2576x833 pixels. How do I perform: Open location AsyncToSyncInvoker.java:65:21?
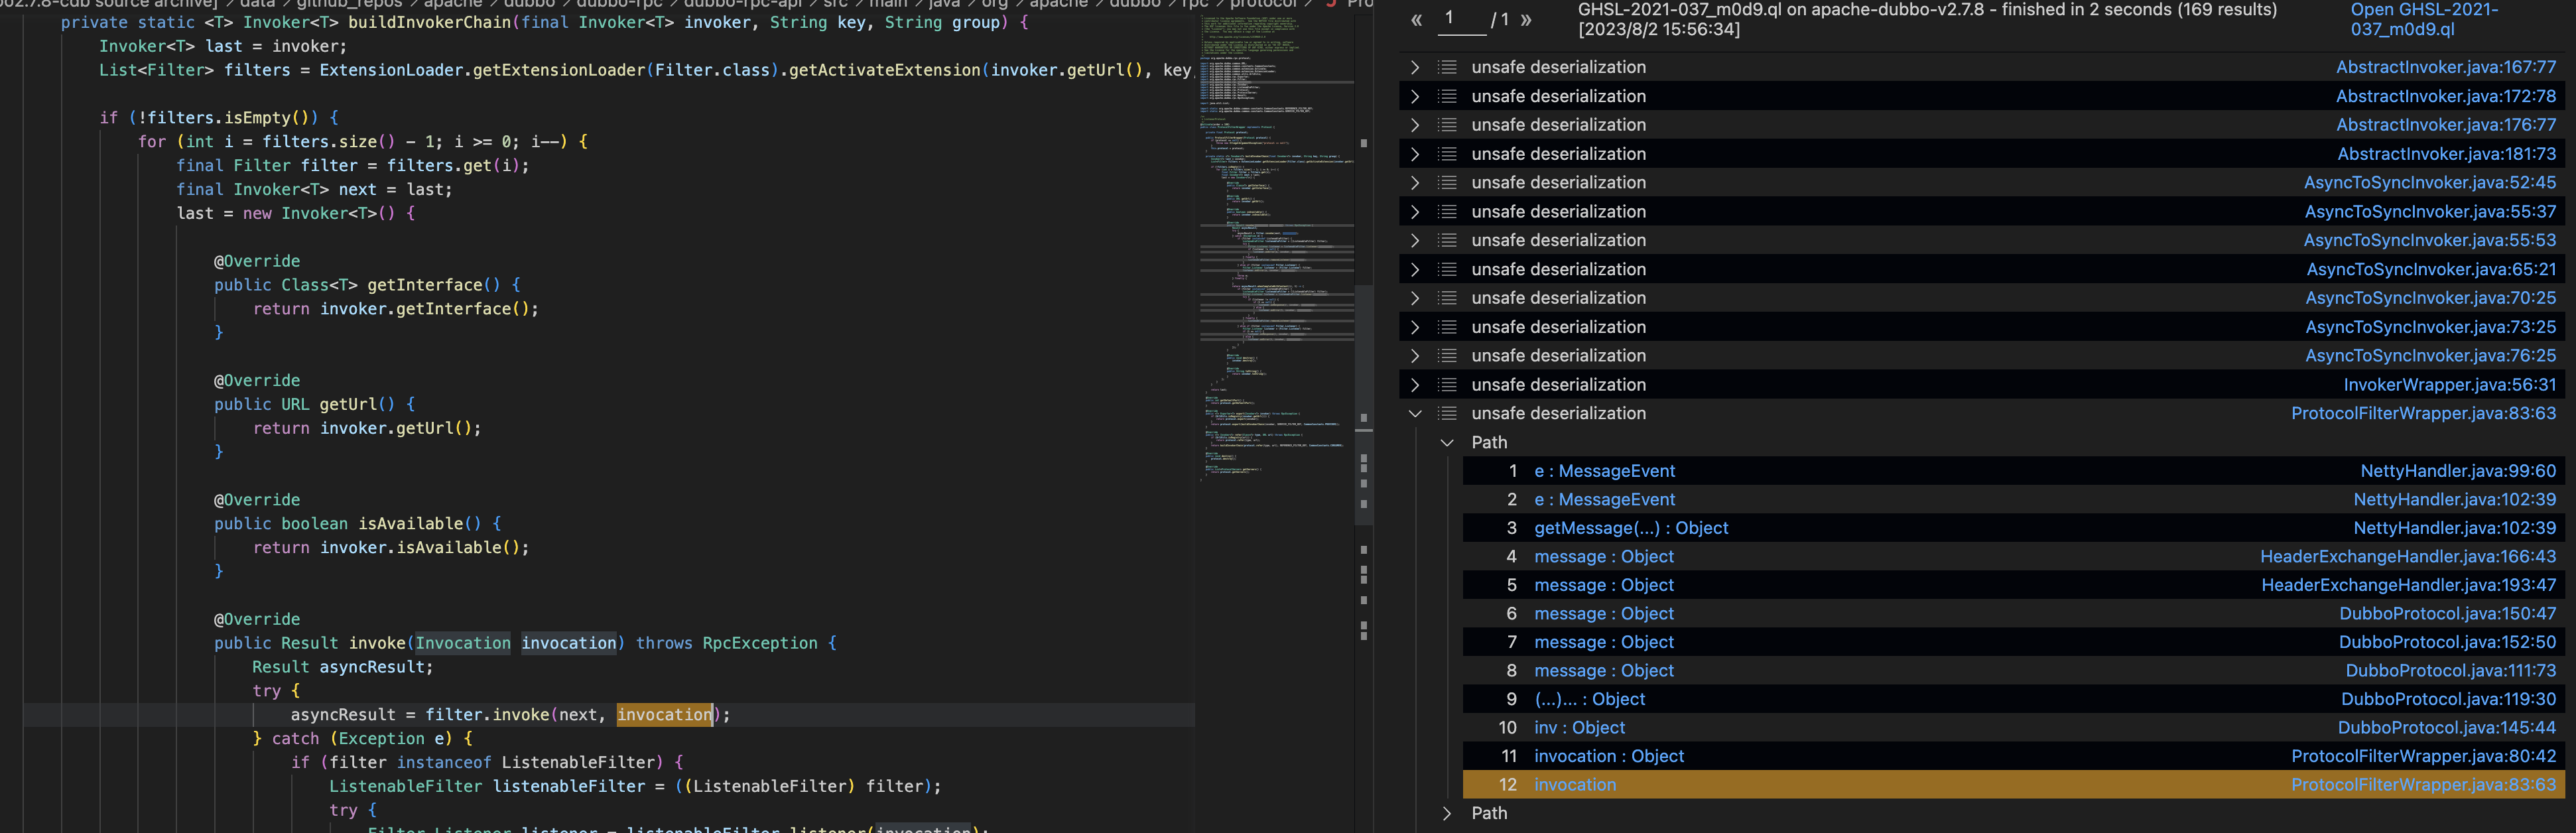coord(2431,270)
